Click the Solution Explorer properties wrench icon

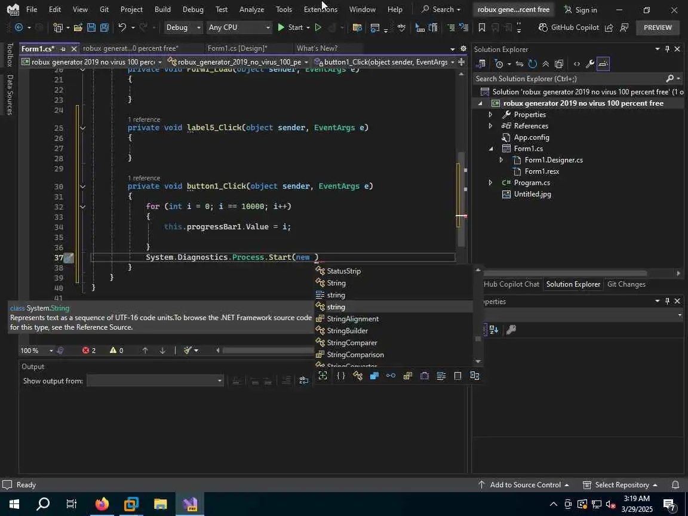(589, 64)
